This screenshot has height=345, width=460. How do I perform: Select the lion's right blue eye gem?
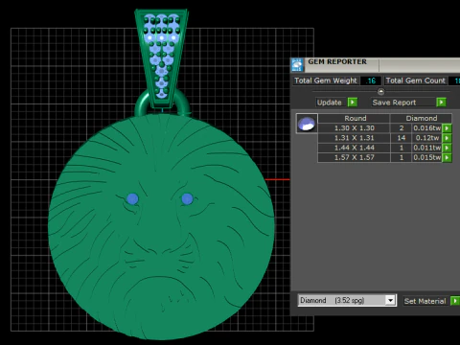[x=187, y=198]
